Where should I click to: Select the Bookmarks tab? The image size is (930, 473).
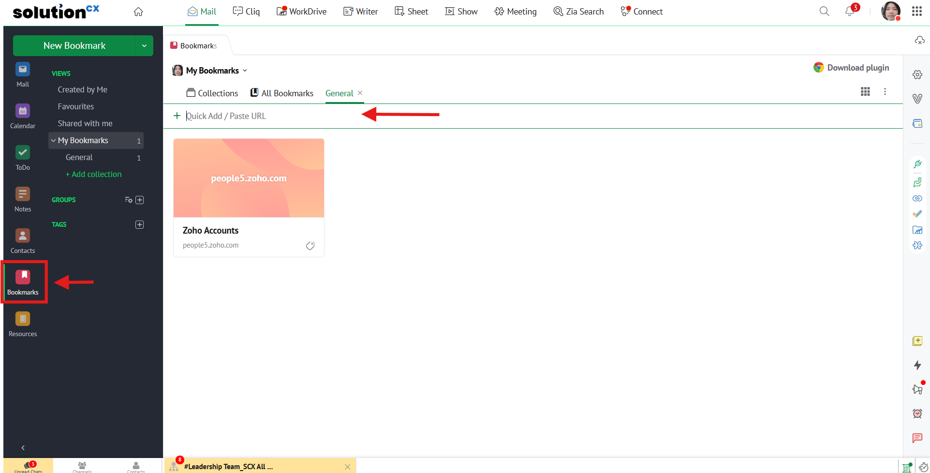pos(194,45)
